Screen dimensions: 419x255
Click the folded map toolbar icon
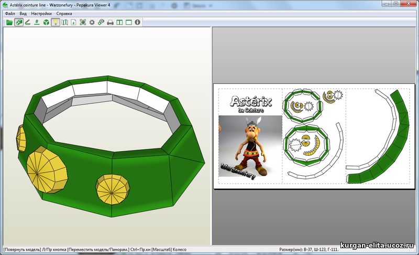[x=64, y=23]
